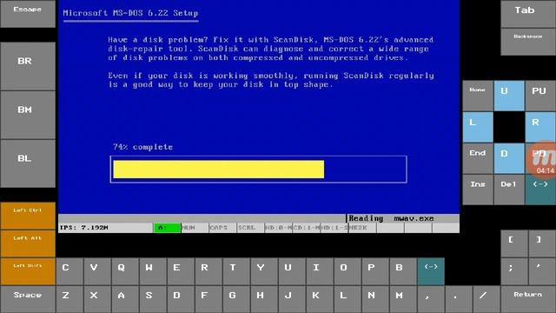This screenshot has width=556, height=313.
Task: Tap the letter B key
Action: pos(403,271)
